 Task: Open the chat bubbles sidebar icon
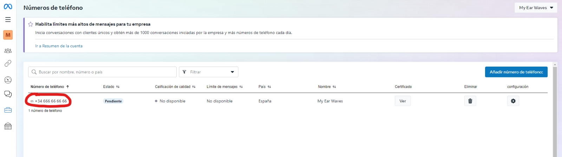tap(8, 94)
